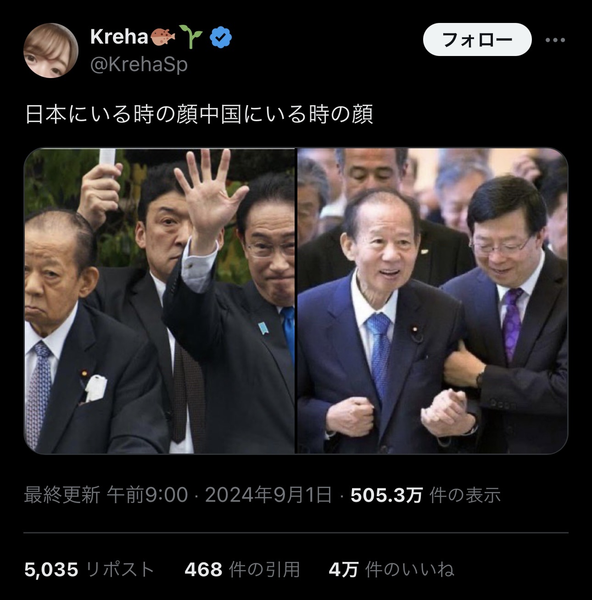The width and height of the screenshot is (592, 600).
Task: View the 4万 件のいいね likes
Action: click(x=391, y=570)
